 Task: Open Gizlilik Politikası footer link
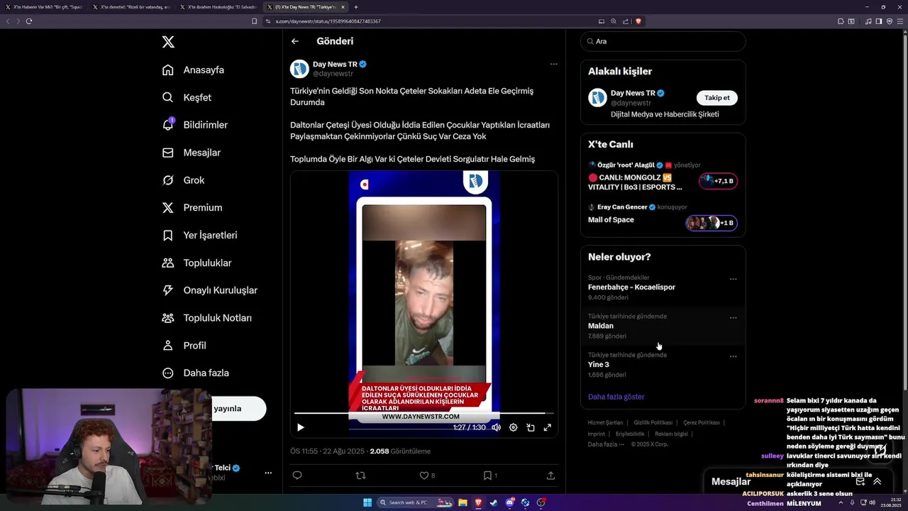[x=653, y=422]
